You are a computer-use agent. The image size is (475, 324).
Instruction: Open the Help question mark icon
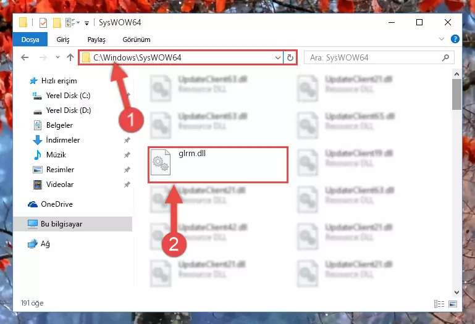[455, 39]
